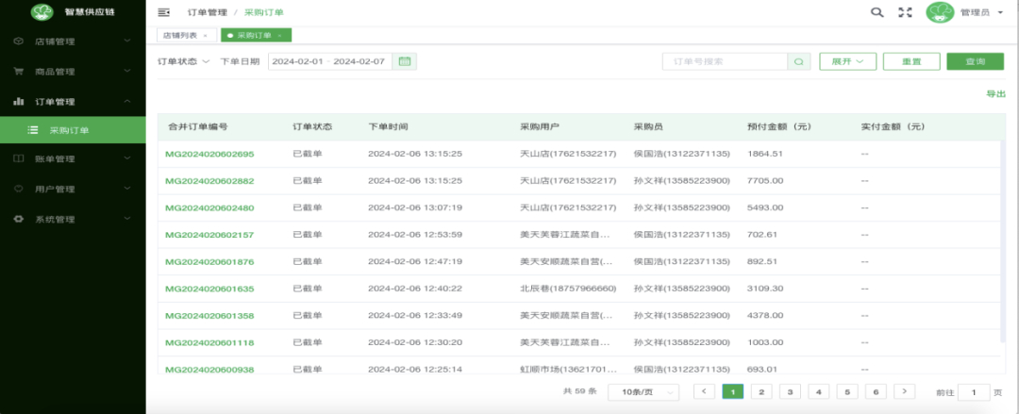Go to page 6

pos(876,391)
